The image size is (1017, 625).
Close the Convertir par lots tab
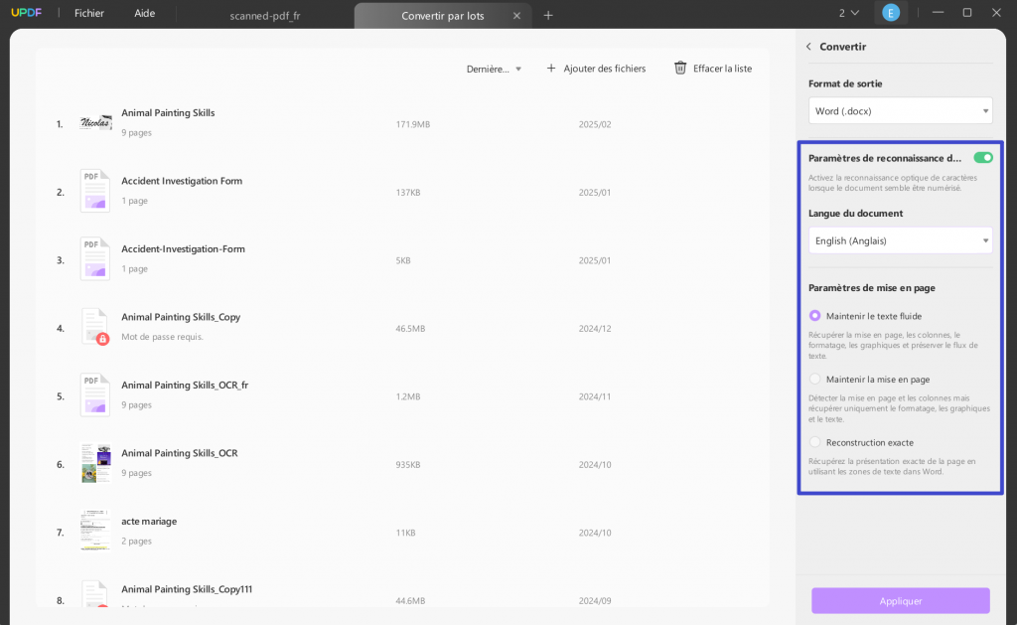[x=516, y=16]
